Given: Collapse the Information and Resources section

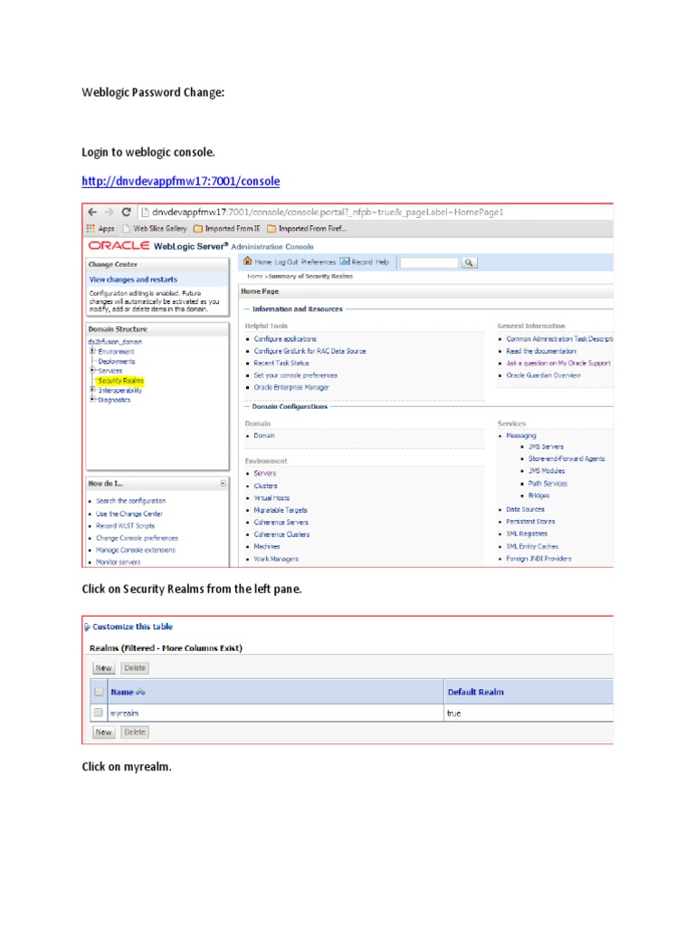Looking at the screenshot, I should 247,309.
